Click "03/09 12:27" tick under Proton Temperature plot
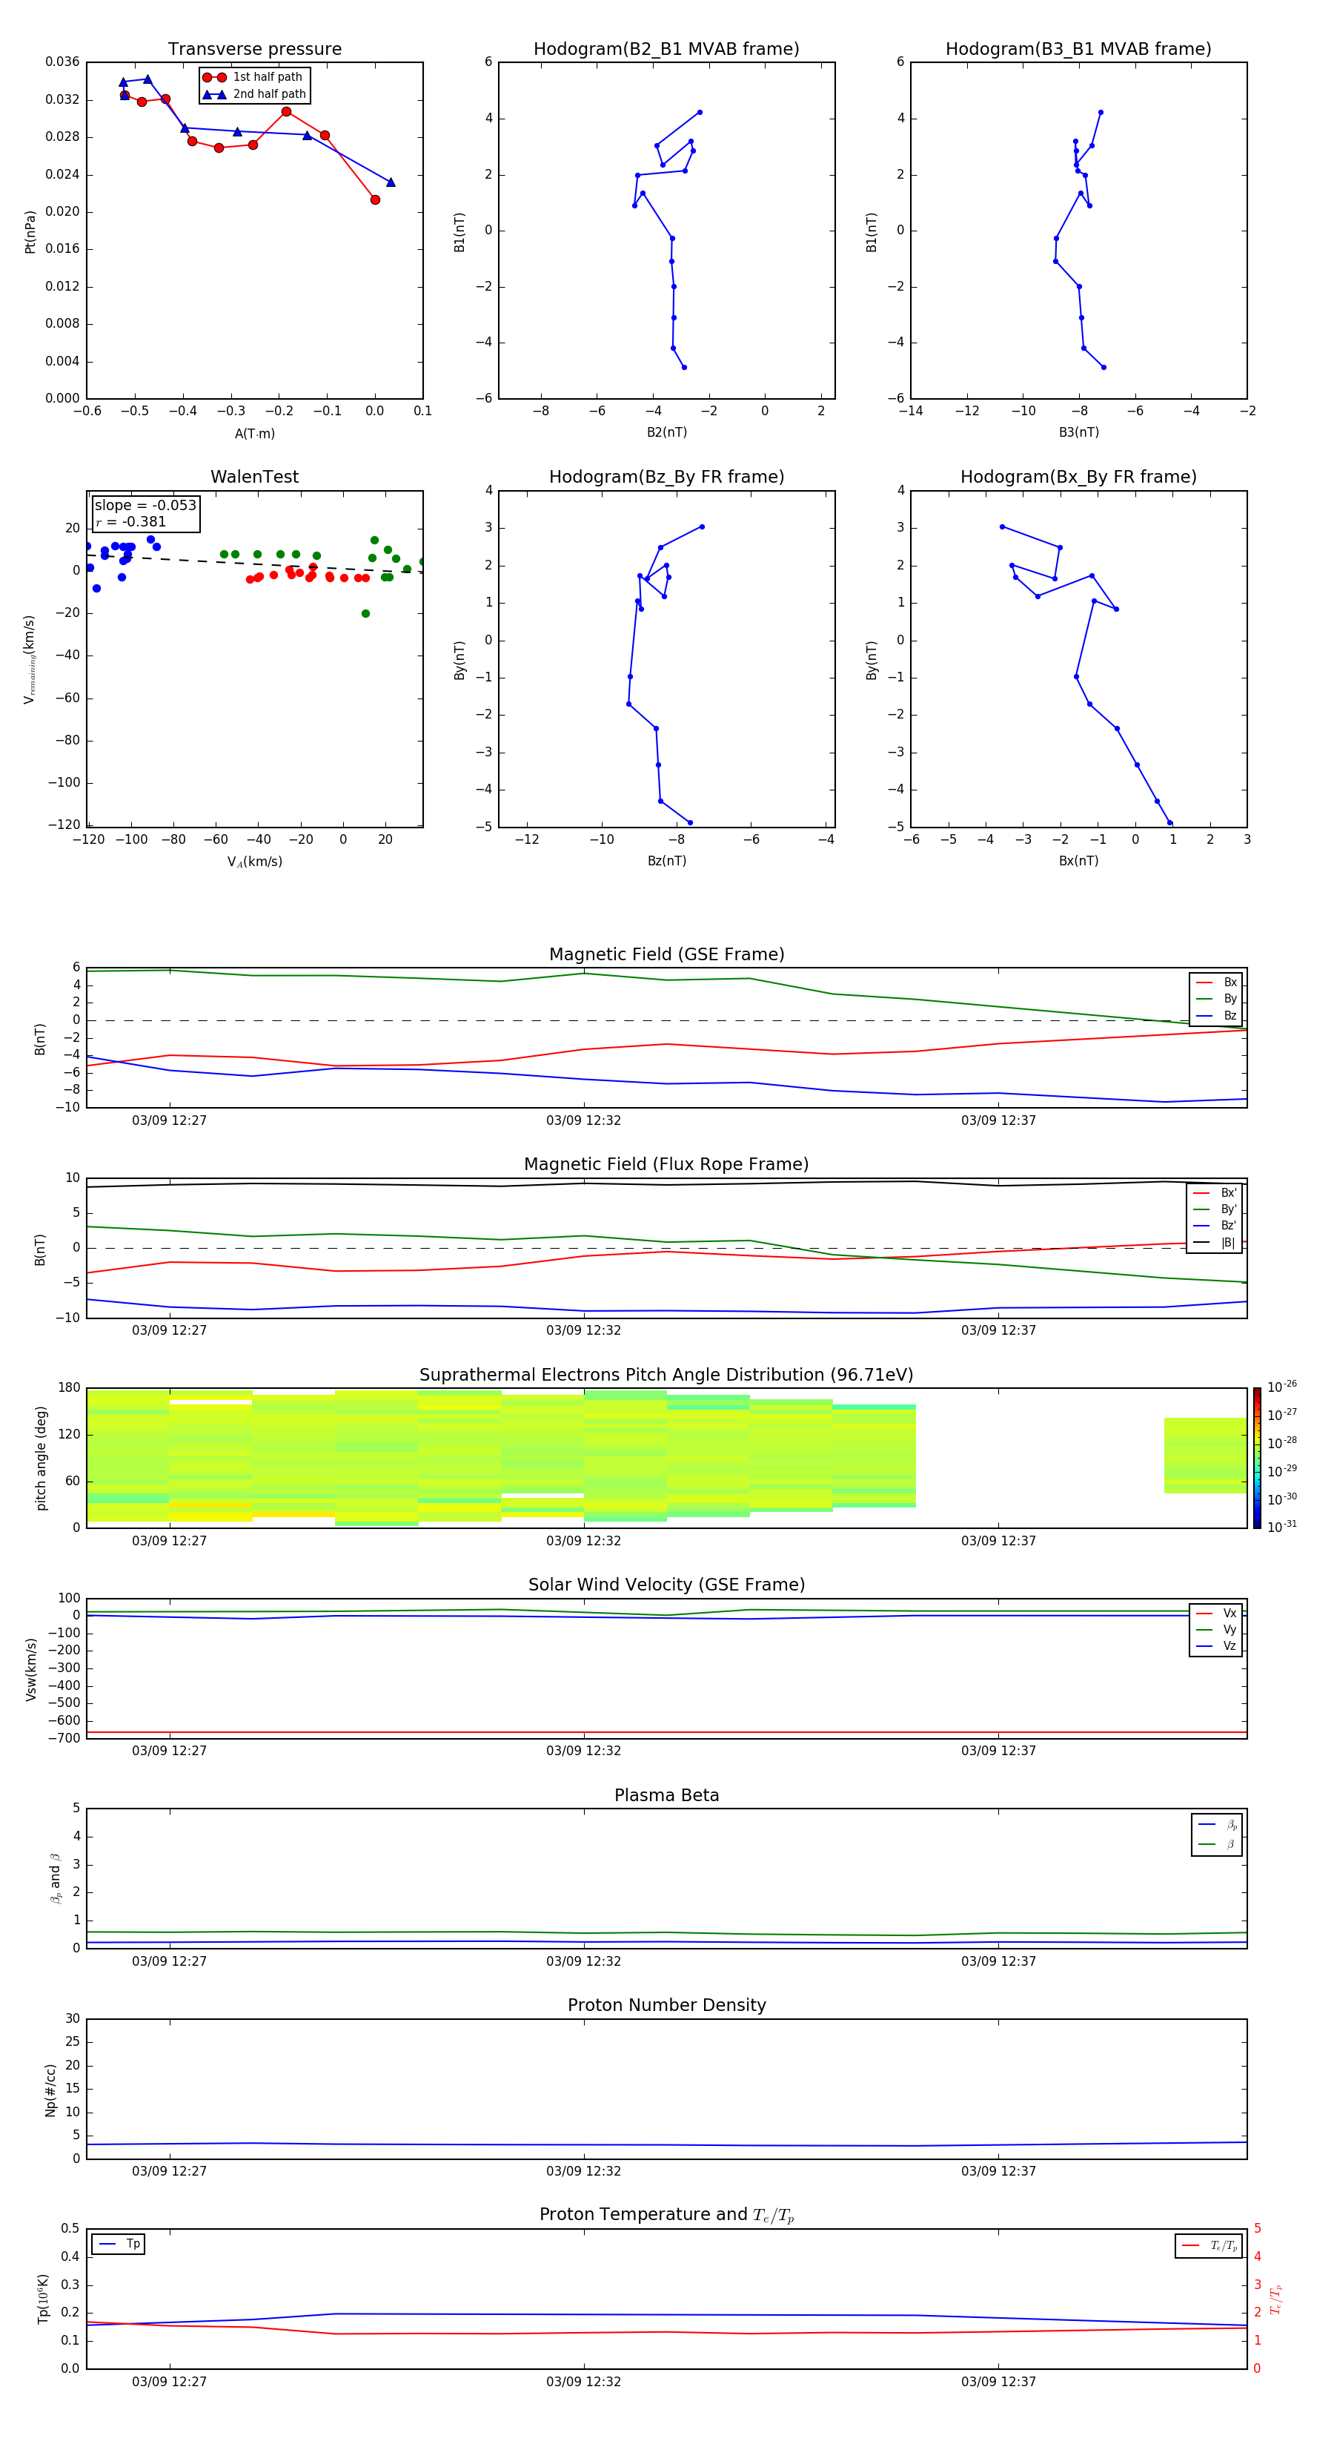The image size is (1334, 2447). pos(169,2382)
